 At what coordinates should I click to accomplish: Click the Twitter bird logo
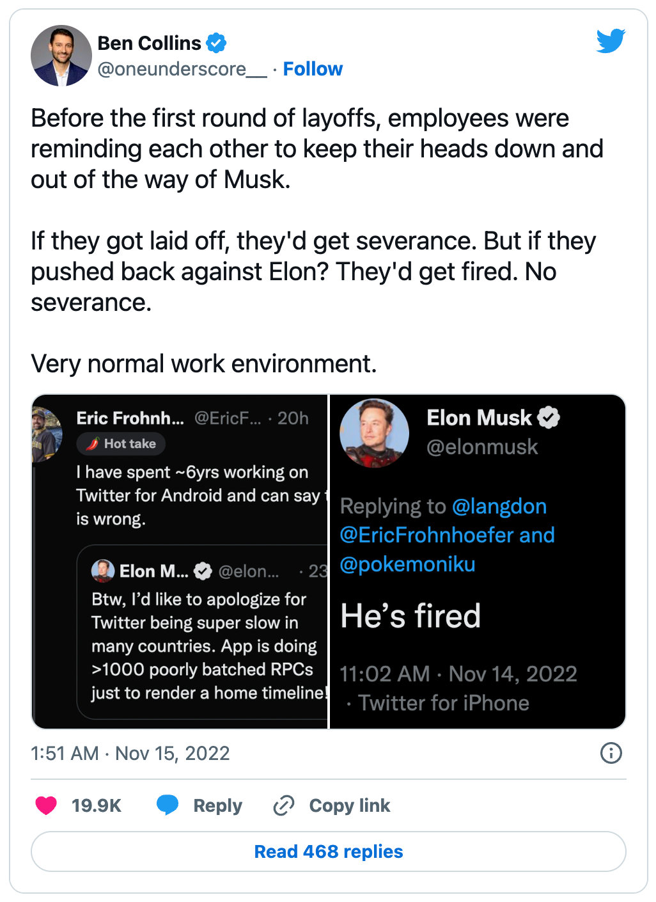[x=611, y=41]
